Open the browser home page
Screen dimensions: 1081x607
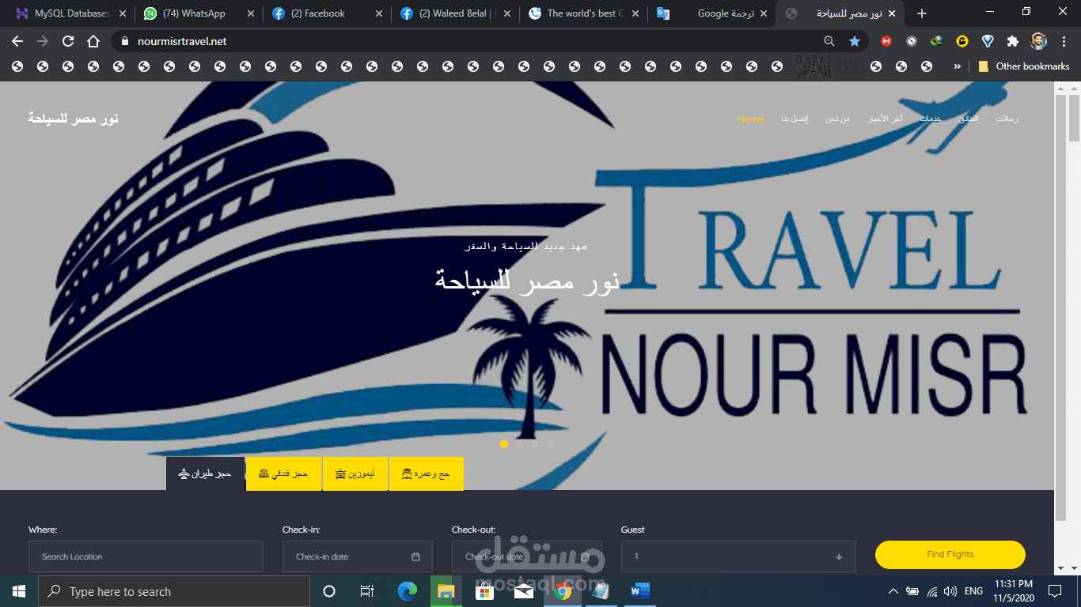tap(93, 41)
